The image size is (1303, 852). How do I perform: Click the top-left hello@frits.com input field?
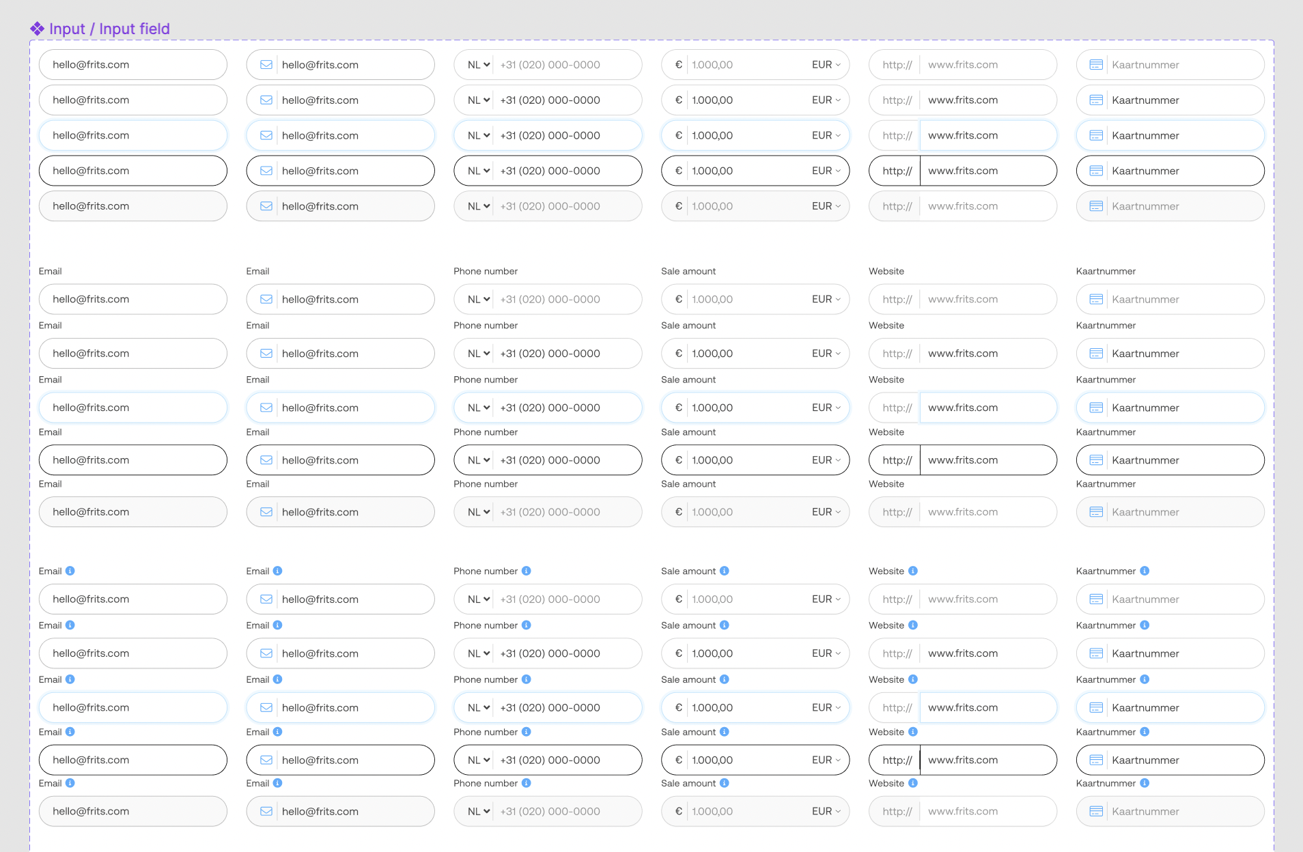133,65
